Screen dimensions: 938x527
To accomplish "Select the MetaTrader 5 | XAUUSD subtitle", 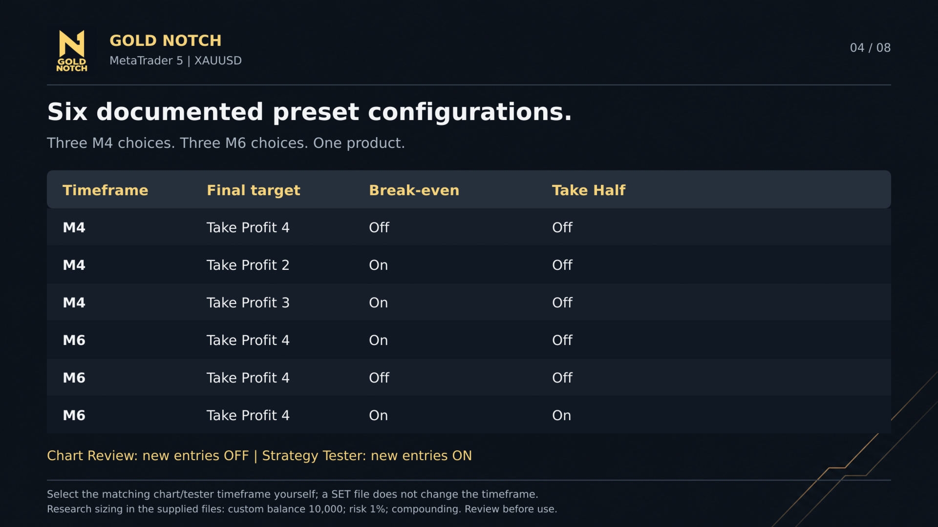I will click(x=175, y=61).
